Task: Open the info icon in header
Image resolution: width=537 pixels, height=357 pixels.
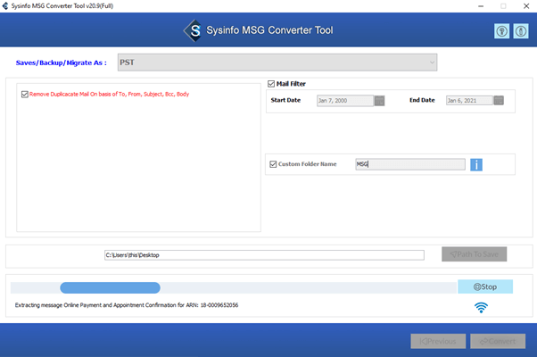Action: point(521,31)
